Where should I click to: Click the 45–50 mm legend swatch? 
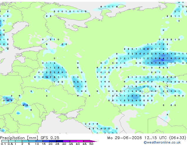tap(87, 141)
